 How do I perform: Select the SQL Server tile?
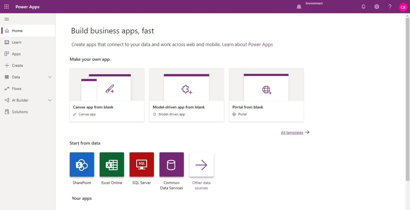[142, 164]
